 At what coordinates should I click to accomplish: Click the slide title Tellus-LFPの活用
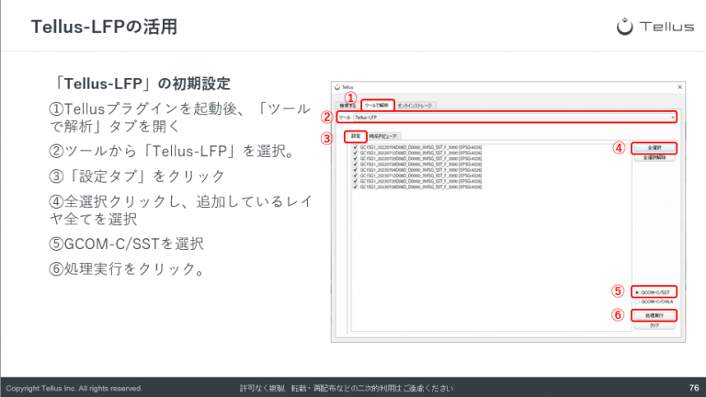(104, 27)
